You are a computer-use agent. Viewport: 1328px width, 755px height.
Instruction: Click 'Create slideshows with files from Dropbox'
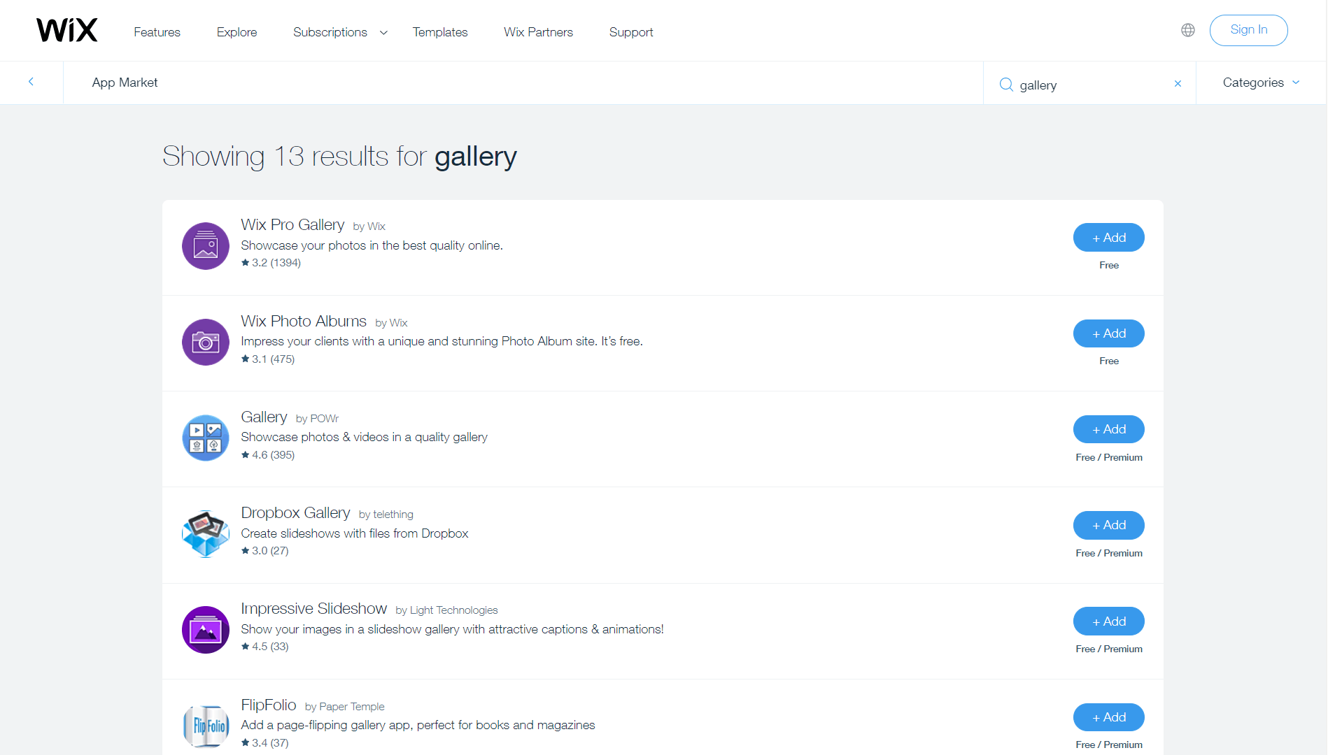tap(355, 533)
